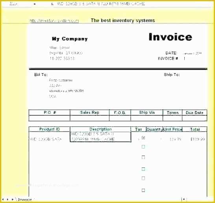The height and width of the screenshot is (203, 215).
Task: Click the DATE label
Action: pyautogui.click(x=171, y=53)
